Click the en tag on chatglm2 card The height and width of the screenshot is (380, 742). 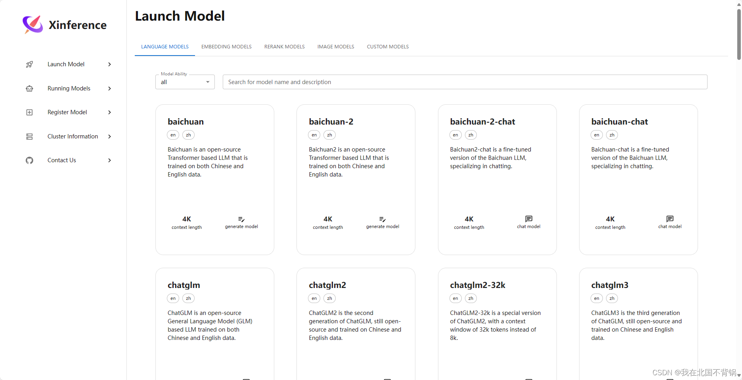[314, 298]
